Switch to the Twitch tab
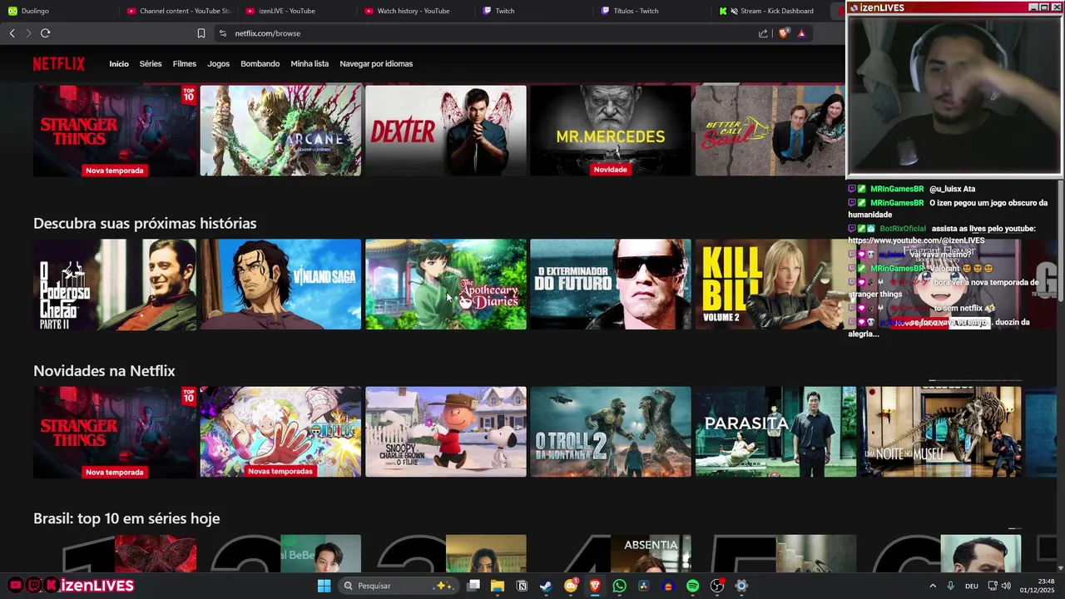This screenshot has height=599, width=1065. click(534, 11)
